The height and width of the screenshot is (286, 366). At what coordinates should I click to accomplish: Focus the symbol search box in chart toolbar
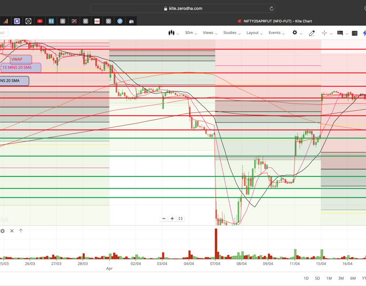click(x=4, y=33)
